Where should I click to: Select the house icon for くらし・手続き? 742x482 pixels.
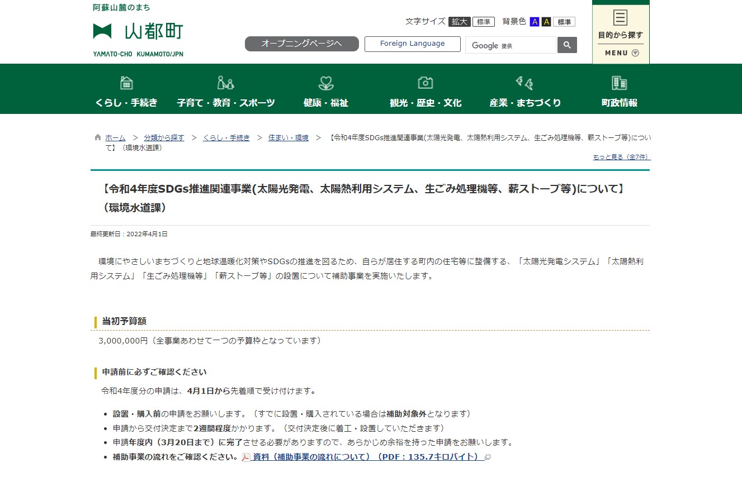click(x=126, y=83)
